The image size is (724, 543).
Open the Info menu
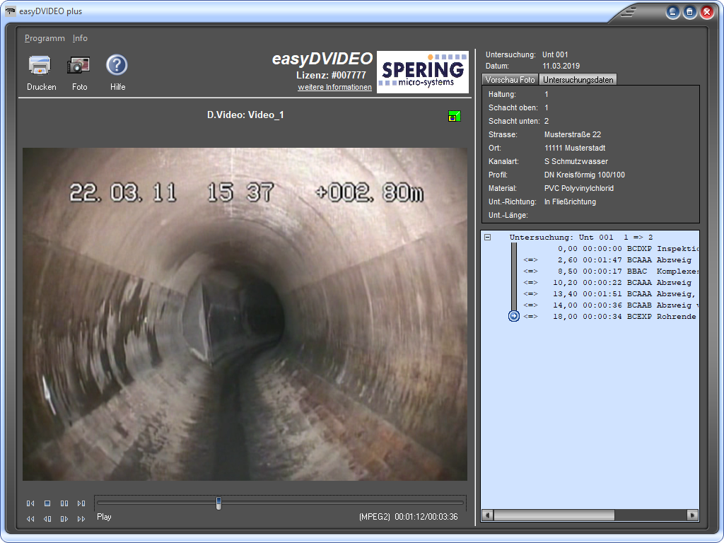(80, 38)
